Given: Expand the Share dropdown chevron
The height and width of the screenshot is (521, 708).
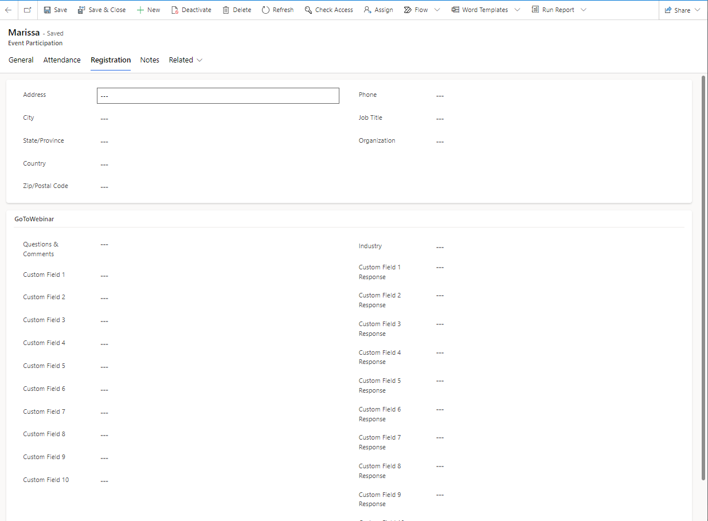Looking at the screenshot, I should (698, 10).
